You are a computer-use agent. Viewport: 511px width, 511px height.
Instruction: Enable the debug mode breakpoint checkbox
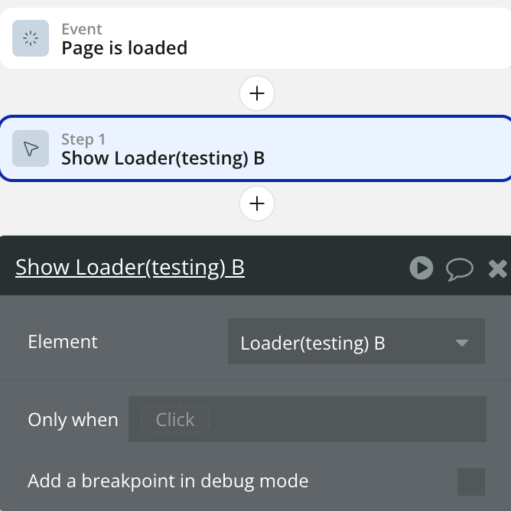pos(470,482)
